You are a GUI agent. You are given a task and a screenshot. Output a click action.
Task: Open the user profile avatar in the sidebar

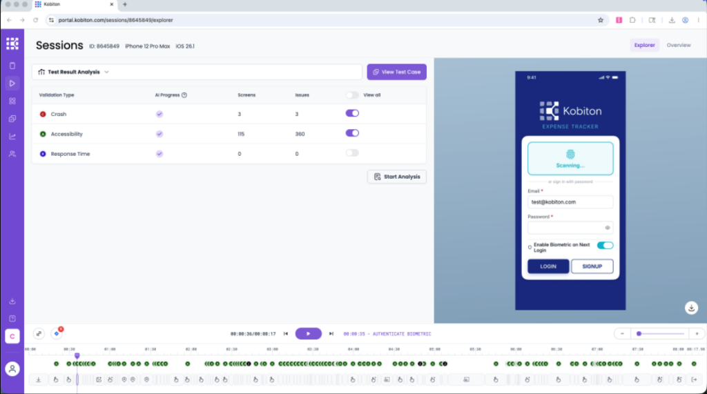pyautogui.click(x=12, y=369)
